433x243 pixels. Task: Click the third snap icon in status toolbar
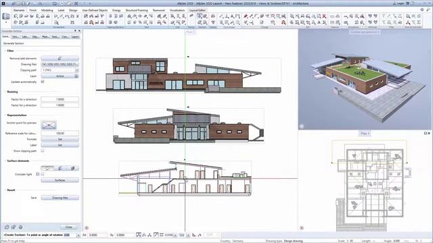point(150,235)
